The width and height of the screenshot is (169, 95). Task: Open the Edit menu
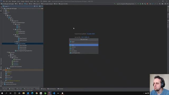pyautogui.click(x=7, y=1)
